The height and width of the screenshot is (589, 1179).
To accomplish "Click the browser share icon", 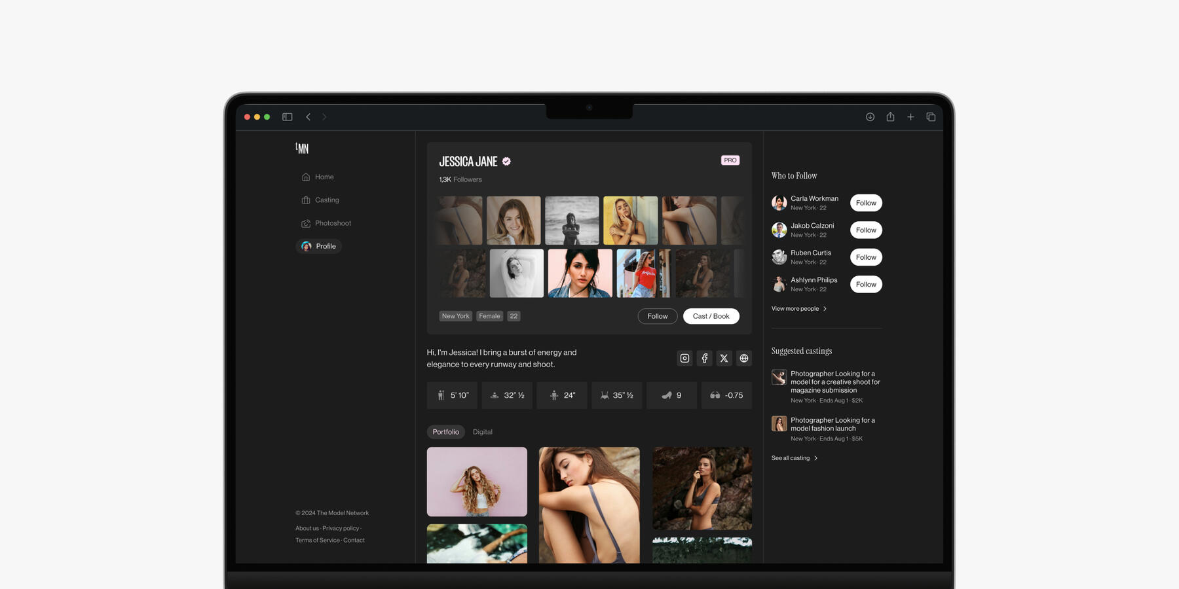I will coord(890,117).
